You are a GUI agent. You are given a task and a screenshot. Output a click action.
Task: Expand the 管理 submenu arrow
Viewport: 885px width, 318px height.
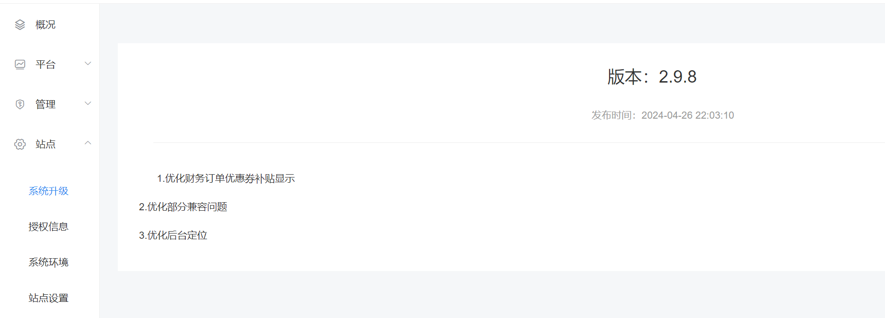[x=88, y=103]
